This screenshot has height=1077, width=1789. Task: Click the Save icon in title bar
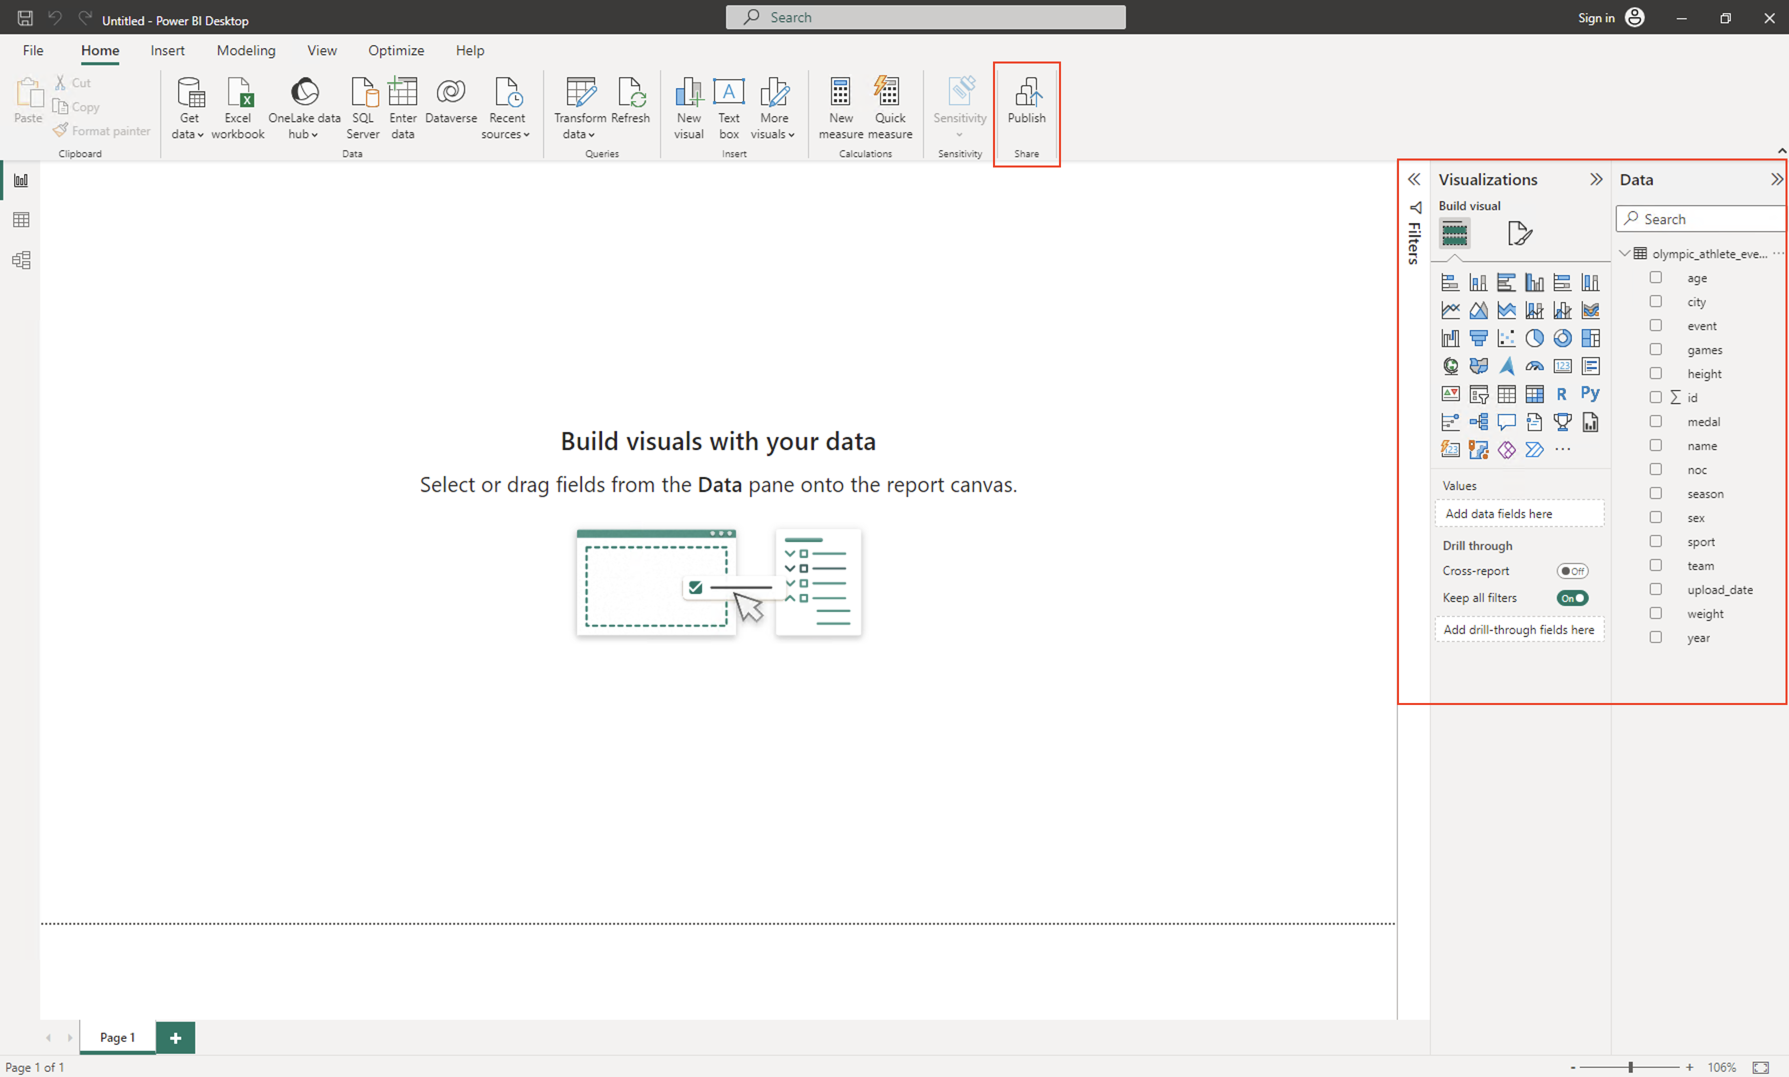pos(24,17)
